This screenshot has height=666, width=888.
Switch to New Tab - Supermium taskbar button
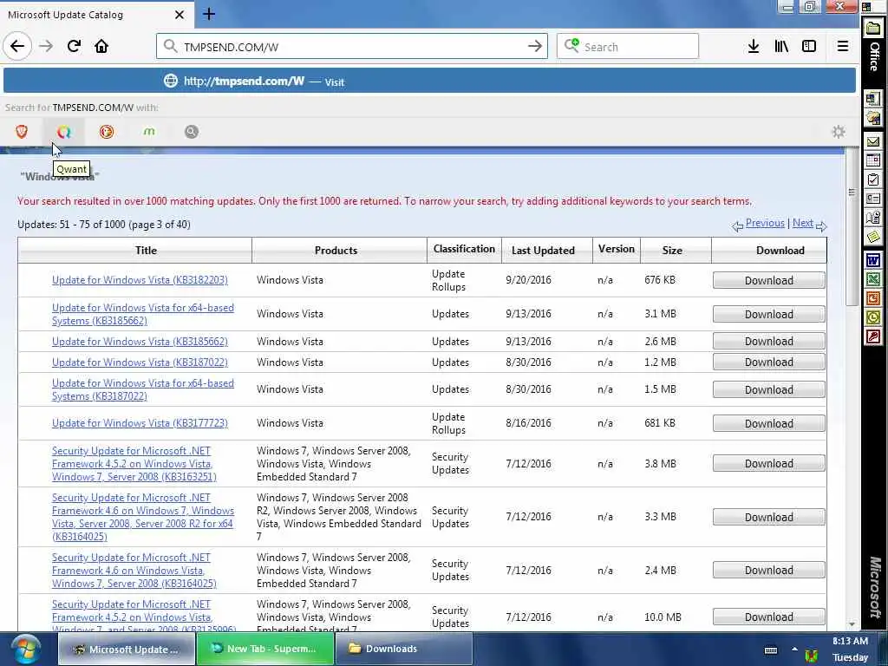265,649
